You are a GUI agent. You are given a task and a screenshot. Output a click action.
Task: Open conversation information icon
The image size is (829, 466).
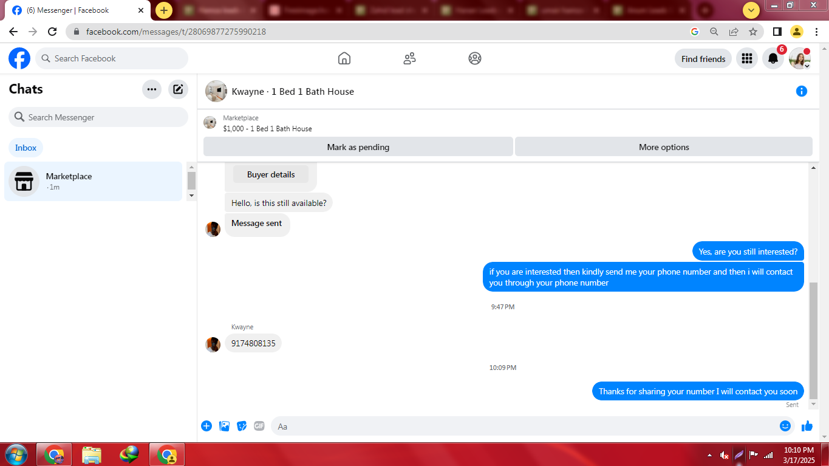[x=802, y=91]
